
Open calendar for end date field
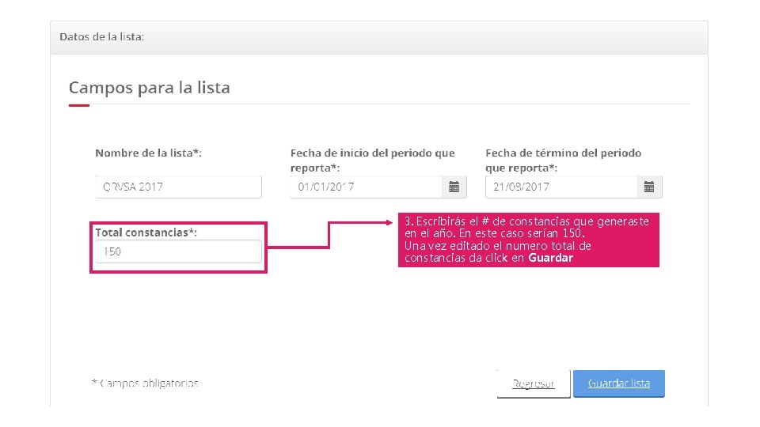649,187
